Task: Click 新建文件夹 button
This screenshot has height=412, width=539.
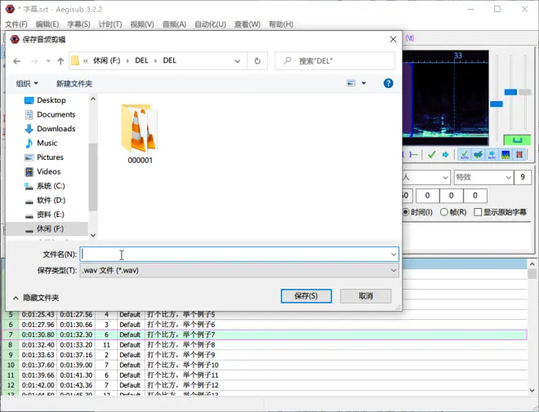Action: pyautogui.click(x=74, y=83)
